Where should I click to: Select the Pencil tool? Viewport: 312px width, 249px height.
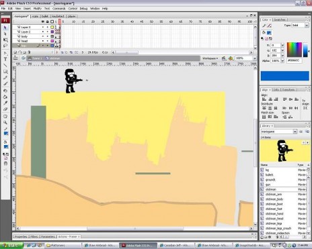click(x=5, y=78)
